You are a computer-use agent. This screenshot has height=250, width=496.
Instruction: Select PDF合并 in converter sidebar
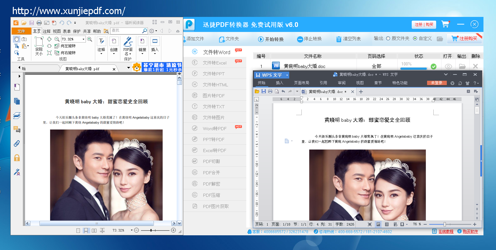coord(215,172)
